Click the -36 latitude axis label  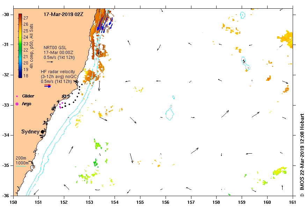5,196
